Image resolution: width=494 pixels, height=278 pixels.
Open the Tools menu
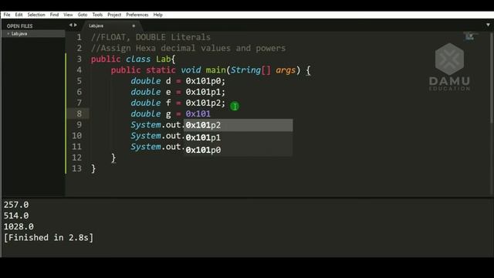click(97, 15)
